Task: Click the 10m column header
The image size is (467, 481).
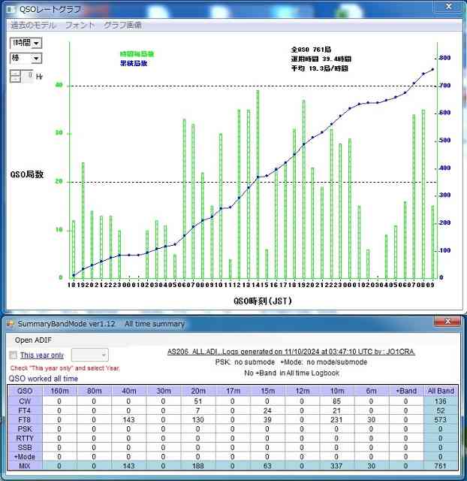Action: click(x=336, y=390)
